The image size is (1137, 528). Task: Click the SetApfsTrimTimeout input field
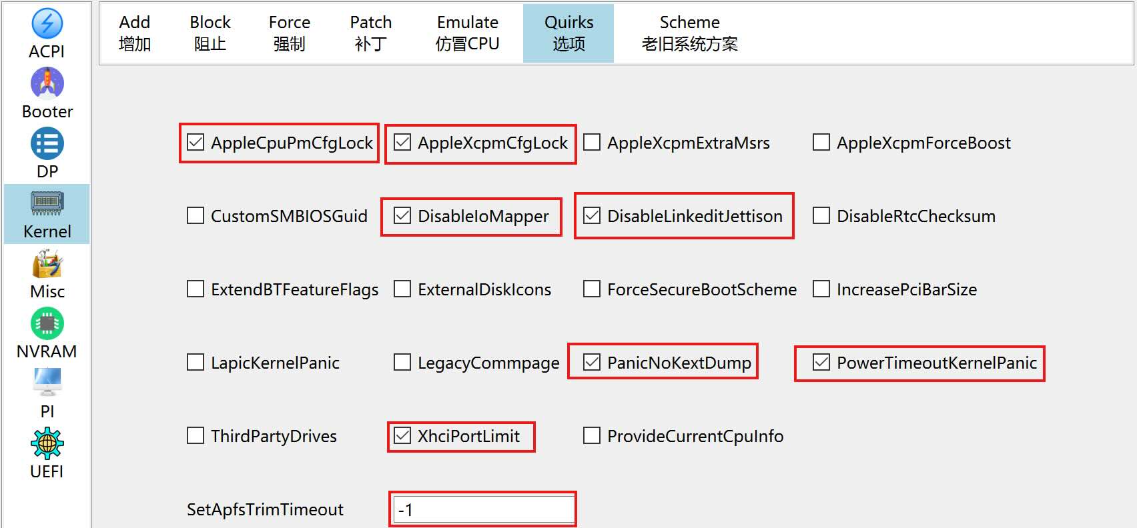(484, 509)
